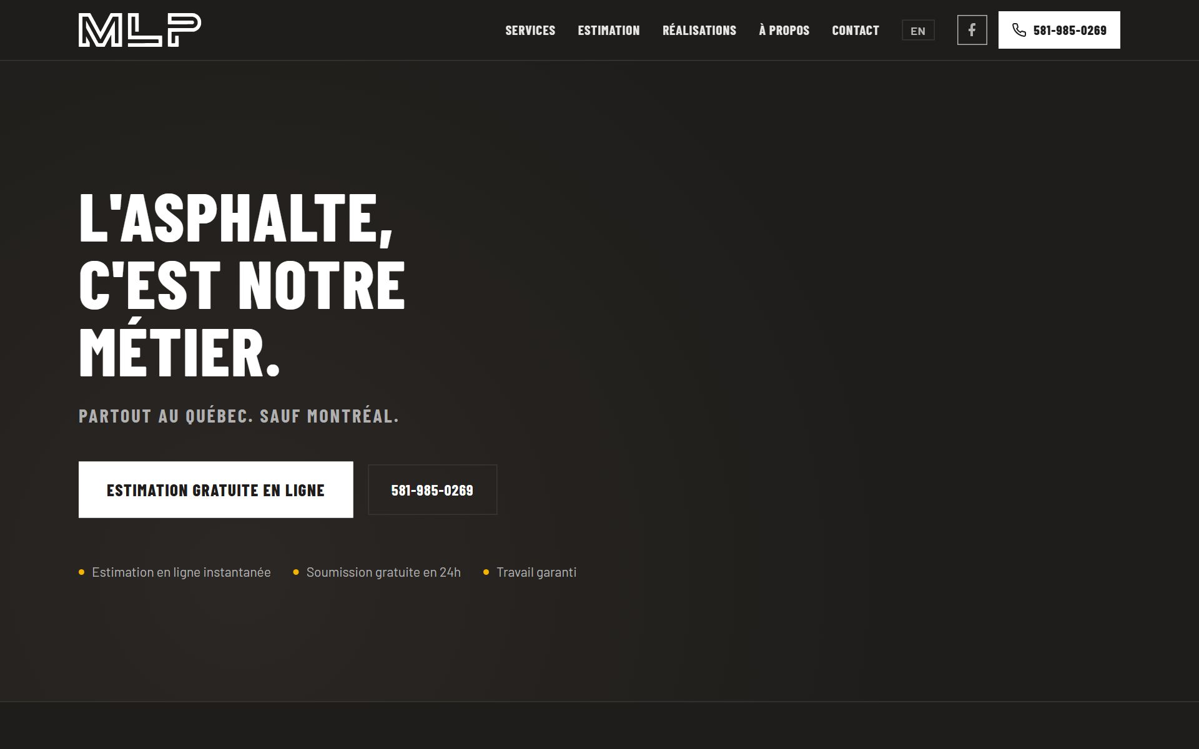Image resolution: width=1199 pixels, height=749 pixels.
Task: Click the hero 581-985-0269 phone button
Action: coord(432,490)
